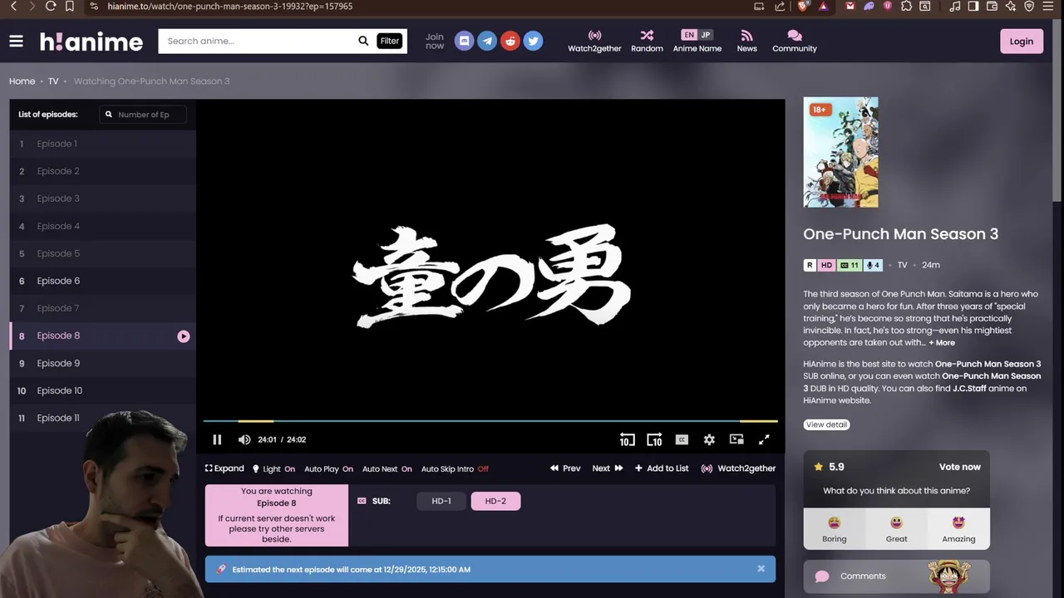Viewport: 1064px width, 598px height.
Task: Toggle Auto Next setting
Action: (x=387, y=468)
